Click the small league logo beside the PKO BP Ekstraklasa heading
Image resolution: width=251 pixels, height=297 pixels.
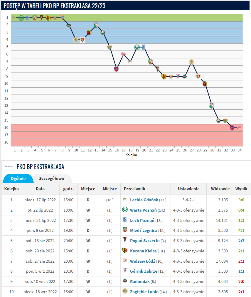coord(9,166)
